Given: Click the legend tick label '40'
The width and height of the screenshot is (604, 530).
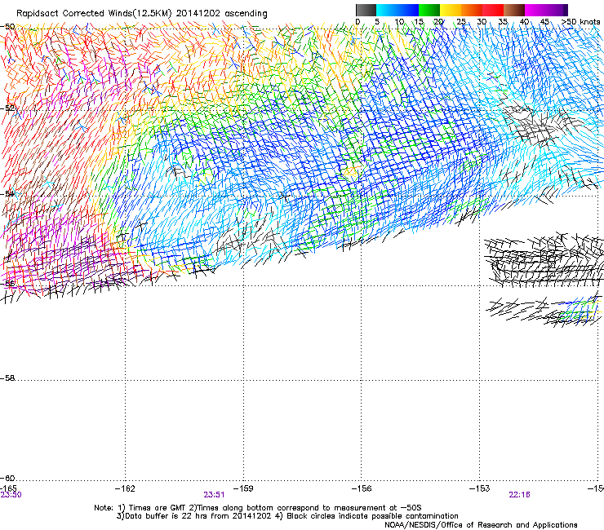Looking at the screenshot, I should [x=524, y=22].
